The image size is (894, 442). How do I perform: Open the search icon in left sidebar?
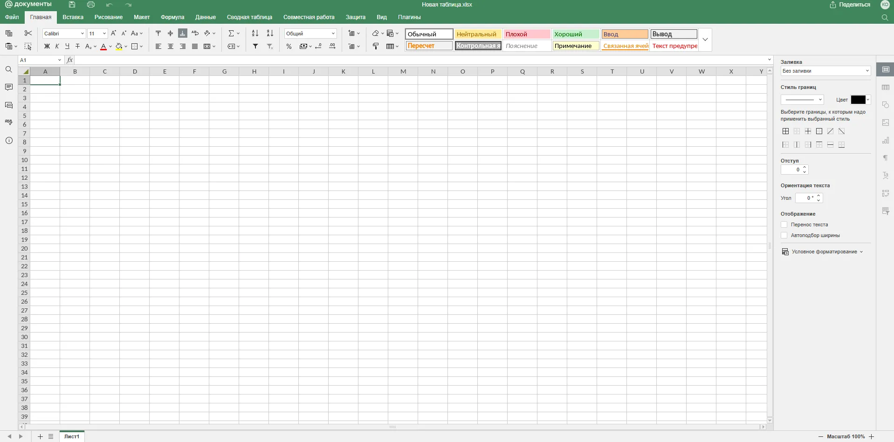(9, 69)
